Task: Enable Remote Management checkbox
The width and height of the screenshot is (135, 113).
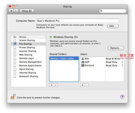Action: 15,62
